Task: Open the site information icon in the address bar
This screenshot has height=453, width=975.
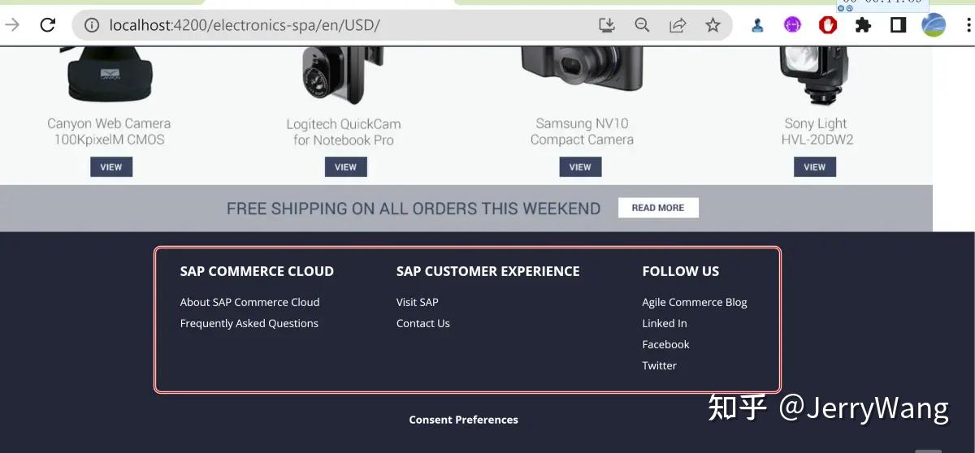Action: coord(92,25)
